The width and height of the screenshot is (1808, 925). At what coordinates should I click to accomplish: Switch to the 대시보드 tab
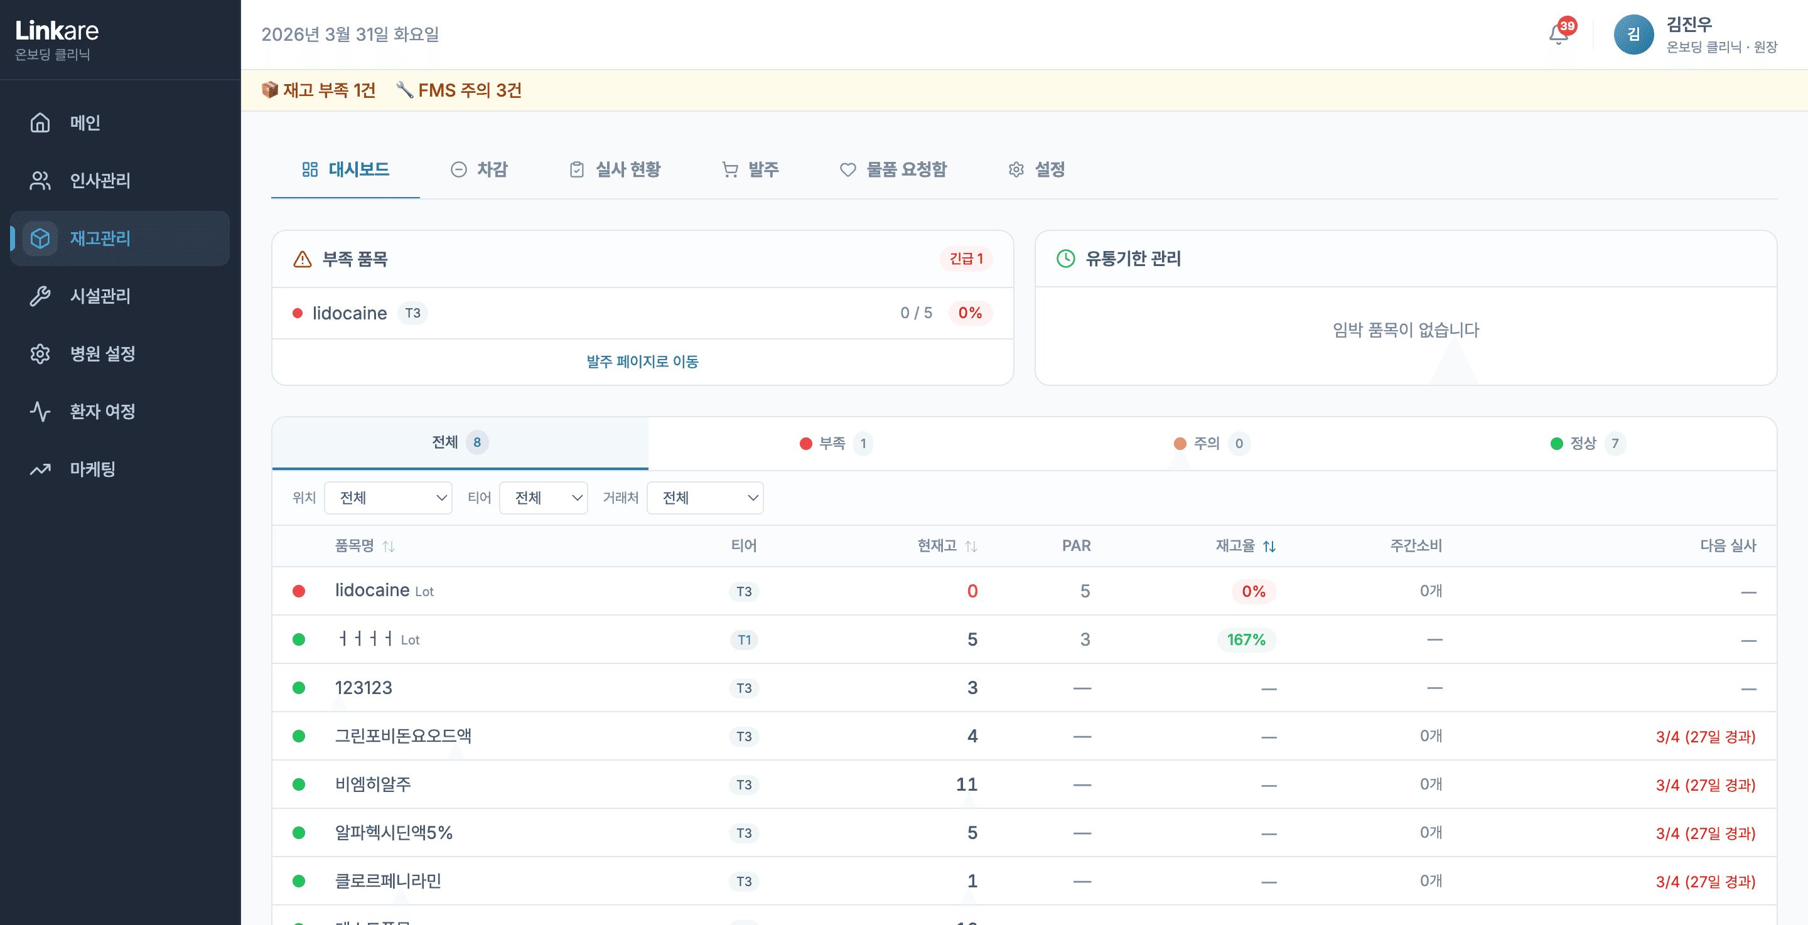(x=345, y=169)
